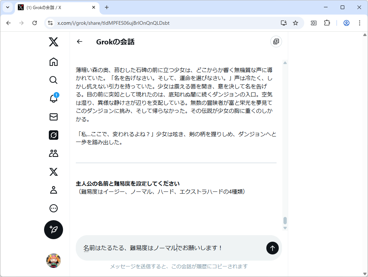
Task: Send the message with the arrow button
Action: coord(272,248)
